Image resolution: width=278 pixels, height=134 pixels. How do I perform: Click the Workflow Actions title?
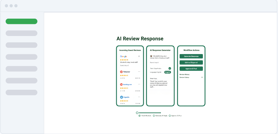coord(191,50)
